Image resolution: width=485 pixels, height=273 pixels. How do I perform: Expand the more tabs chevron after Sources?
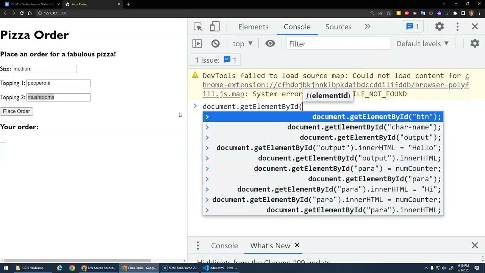(x=368, y=27)
